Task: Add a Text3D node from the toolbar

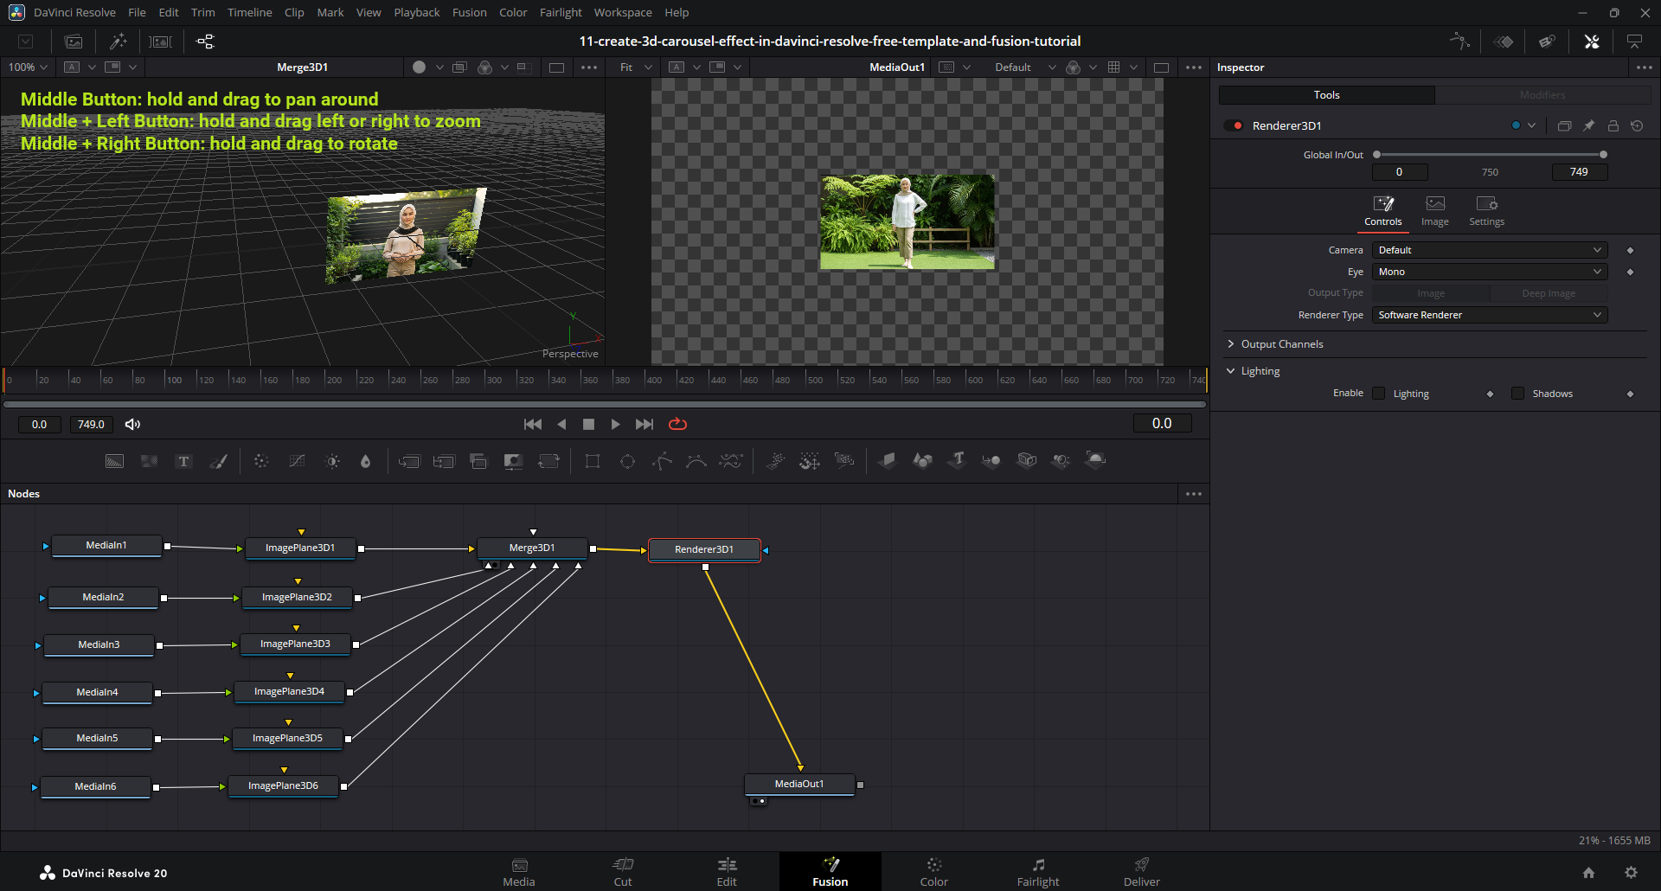Action: pos(957,460)
